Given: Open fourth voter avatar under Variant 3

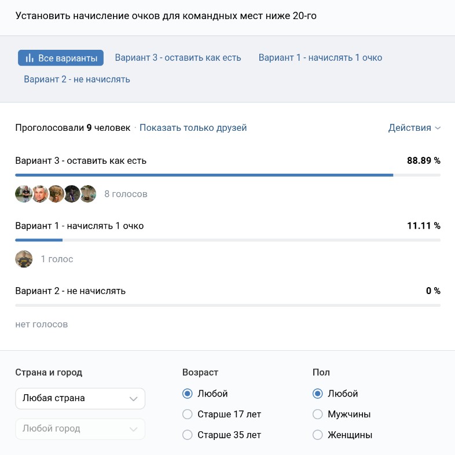Looking at the screenshot, I should (72, 194).
